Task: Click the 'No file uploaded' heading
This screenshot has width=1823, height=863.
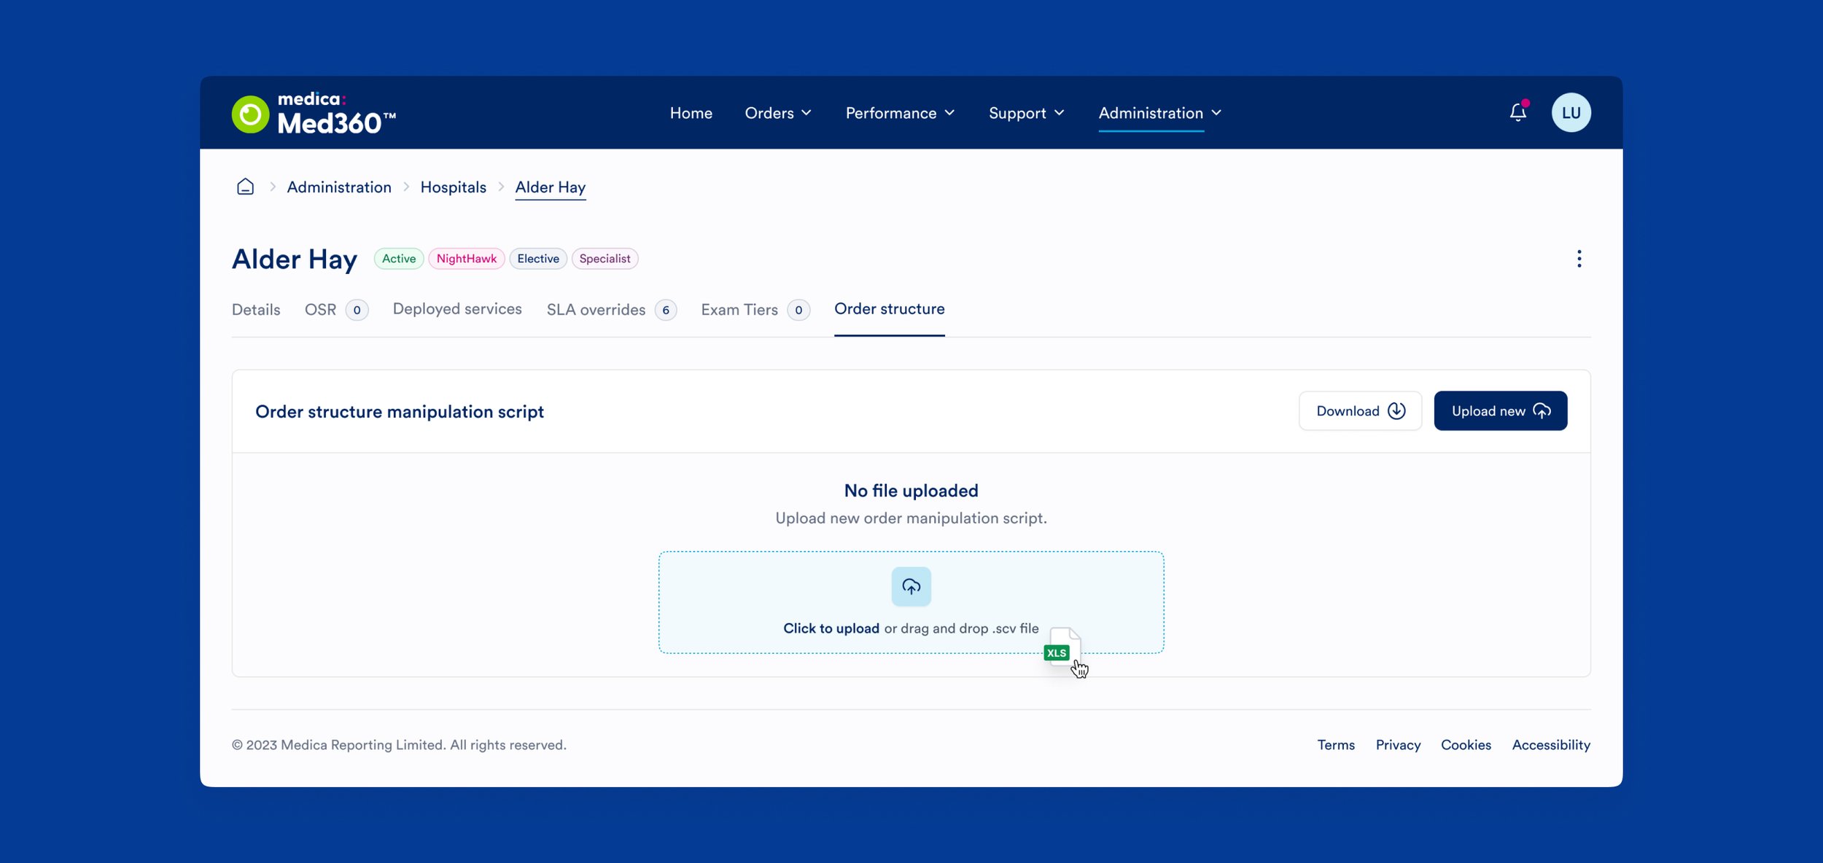Action: coord(911,491)
